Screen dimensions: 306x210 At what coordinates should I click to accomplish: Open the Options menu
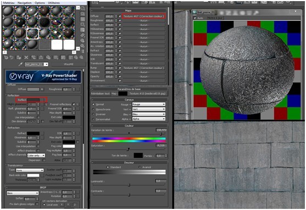click(40, 3)
